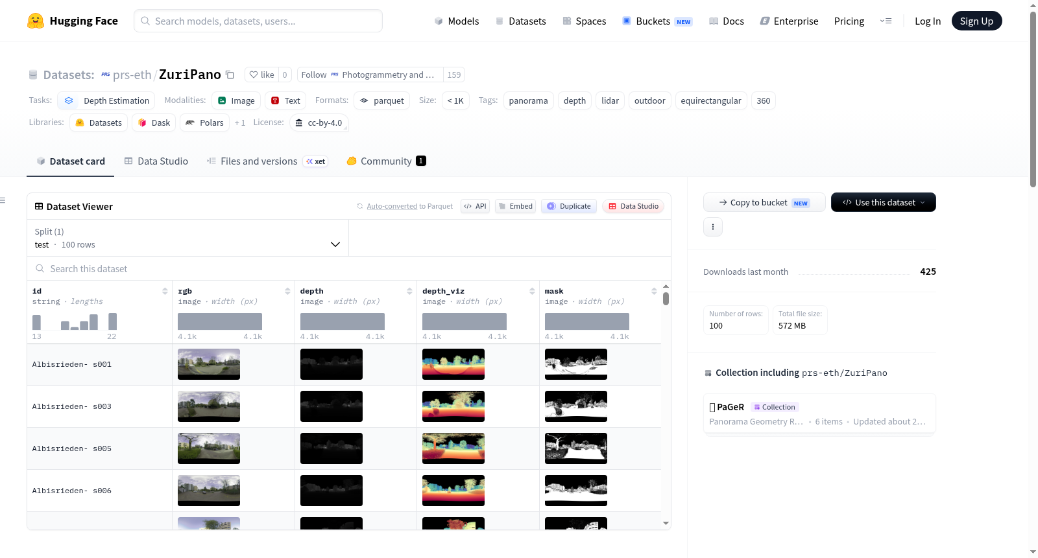Open Enterprise in the top navigation

(x=789, y=21)
